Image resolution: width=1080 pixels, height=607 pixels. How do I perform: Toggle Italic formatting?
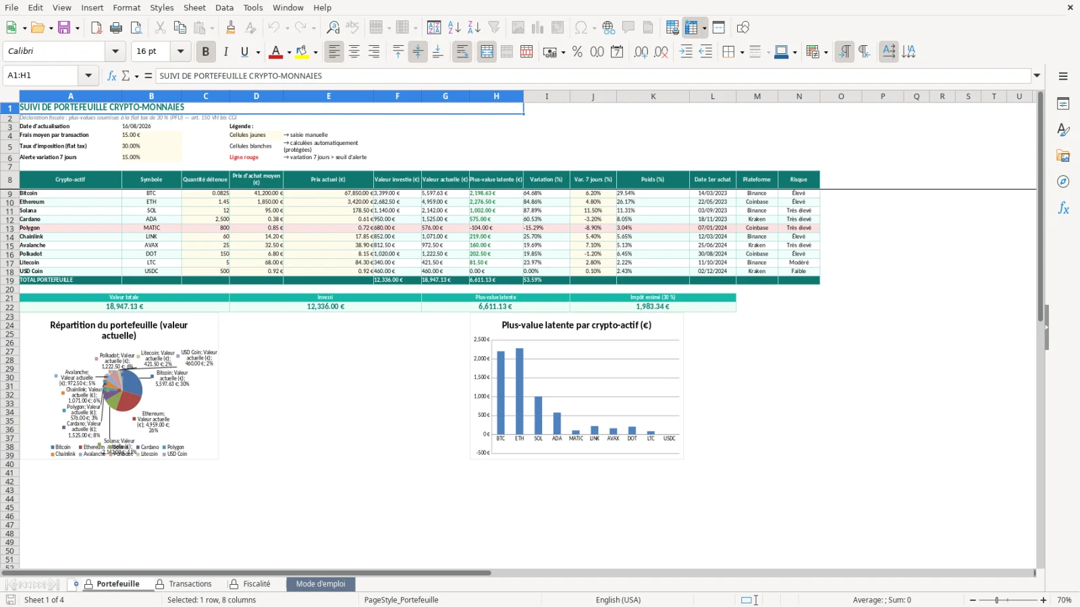225,52
